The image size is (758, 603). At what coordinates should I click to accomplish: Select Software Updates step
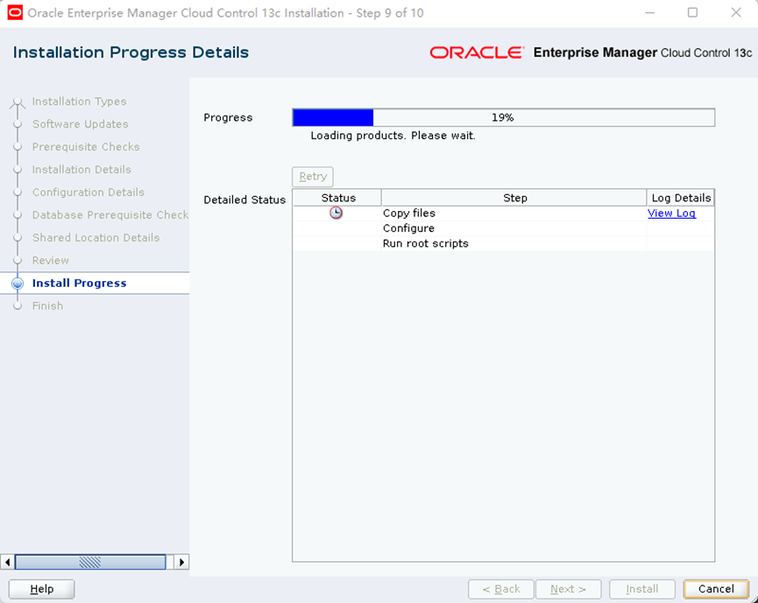(x=81, y=124)
